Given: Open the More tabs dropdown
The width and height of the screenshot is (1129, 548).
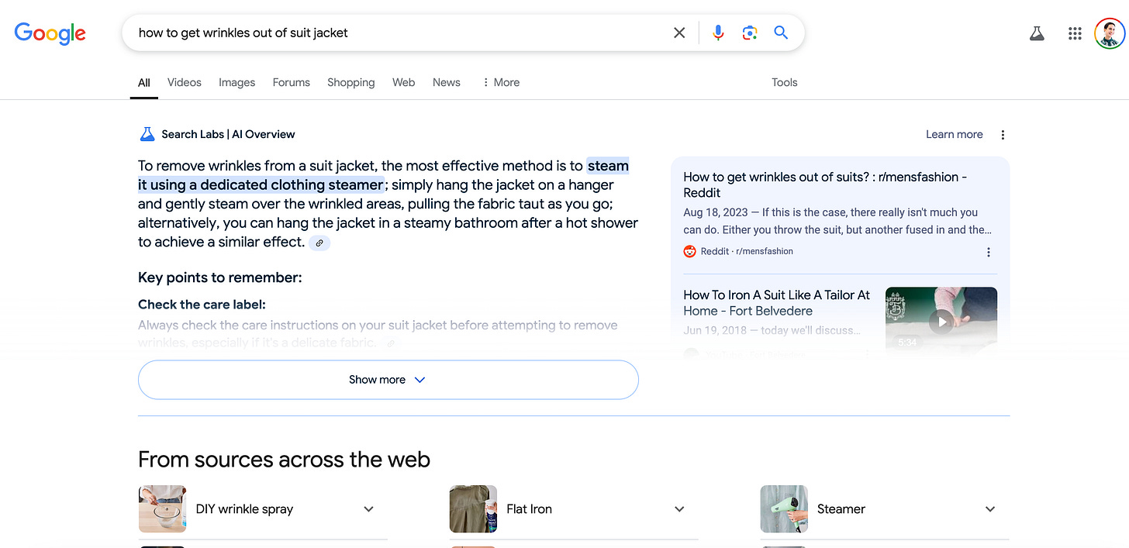Looking at the screenshot, I should (x=501, y=82).
